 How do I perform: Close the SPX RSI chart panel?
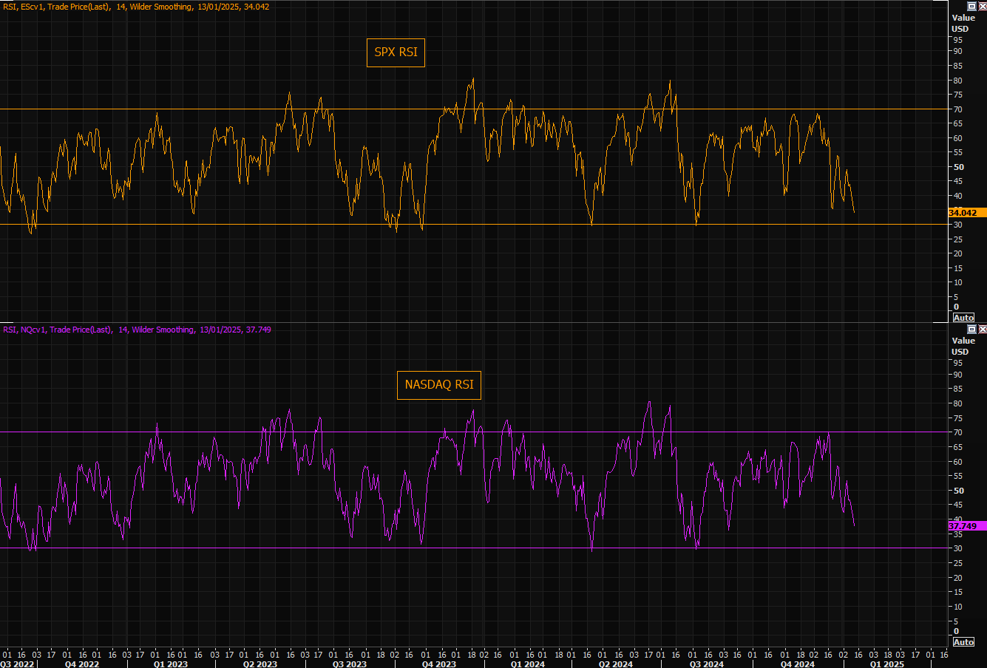pos(982,5)
